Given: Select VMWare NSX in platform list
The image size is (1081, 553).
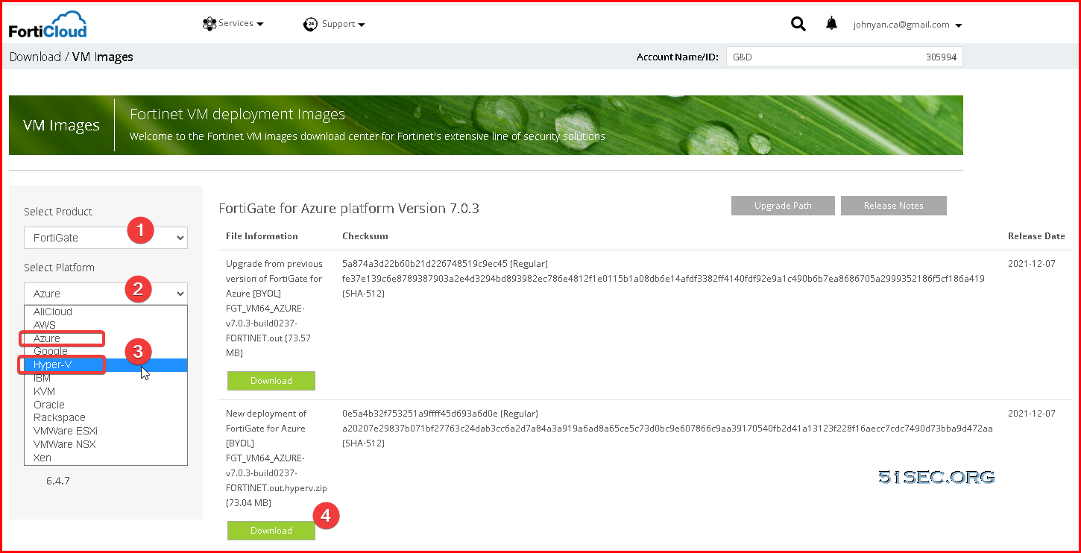Looking at the screenshot, I should (x=106, y=444).
